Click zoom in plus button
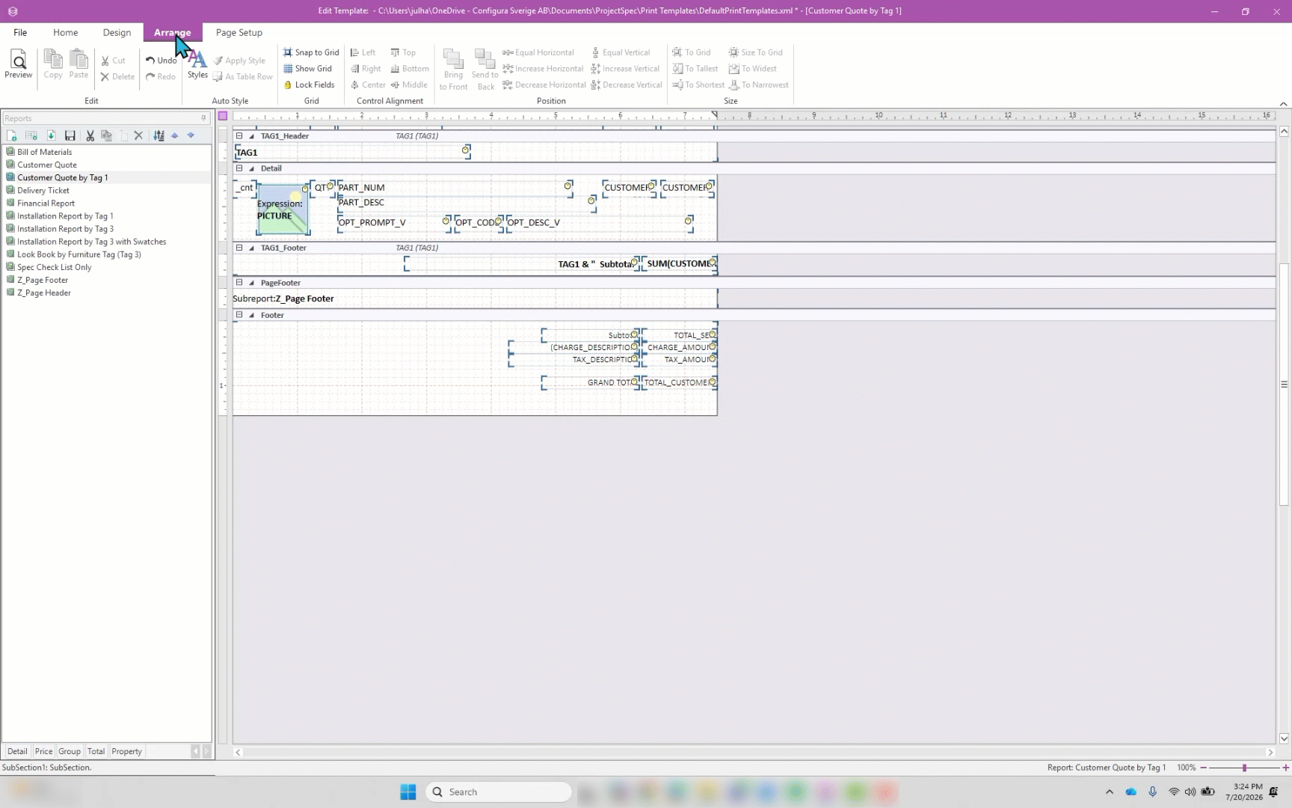 click(x=1285, y=768)
